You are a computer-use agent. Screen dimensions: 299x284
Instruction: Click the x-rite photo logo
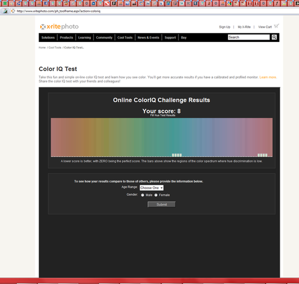tap(59, 27)
